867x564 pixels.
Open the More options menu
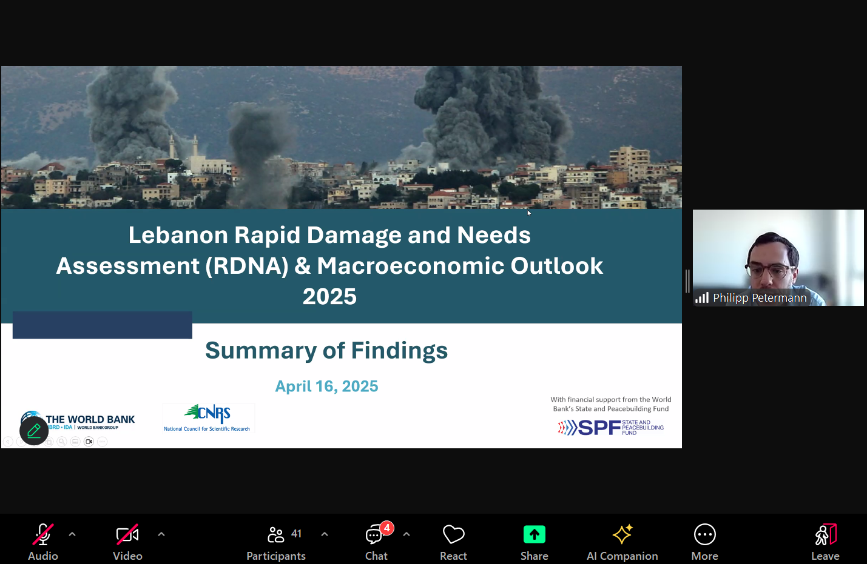click(705, 534)
